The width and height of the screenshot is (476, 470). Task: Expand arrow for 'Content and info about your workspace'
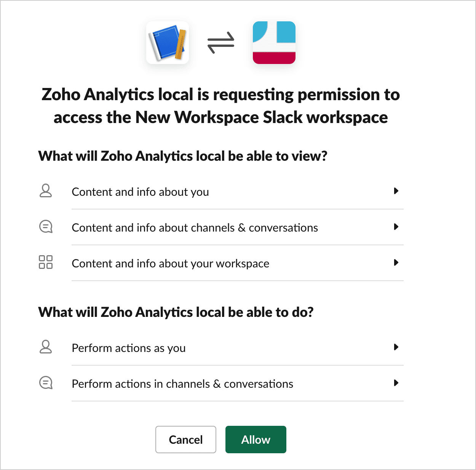396,262
